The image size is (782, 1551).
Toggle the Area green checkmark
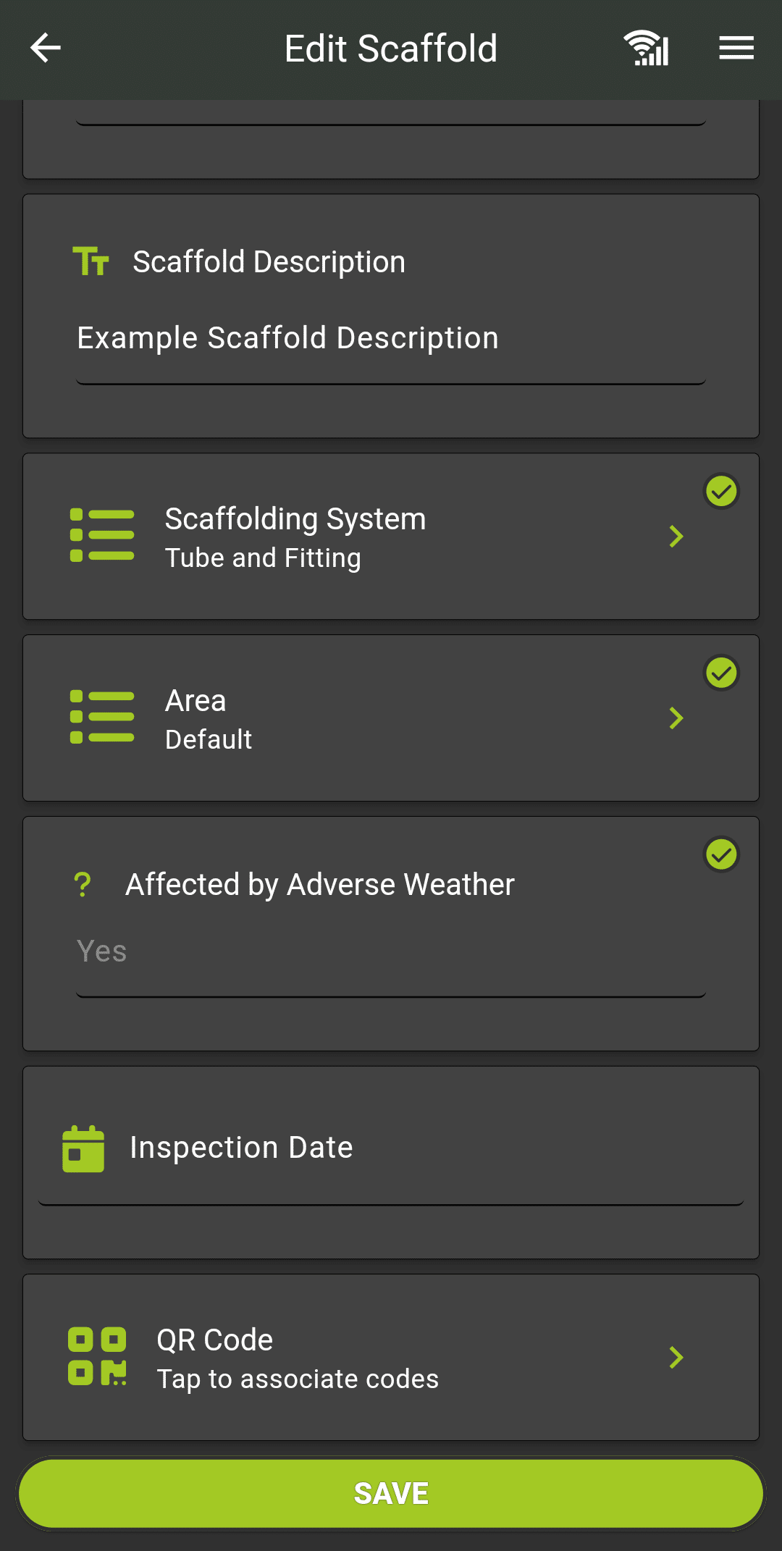[721, 673]
